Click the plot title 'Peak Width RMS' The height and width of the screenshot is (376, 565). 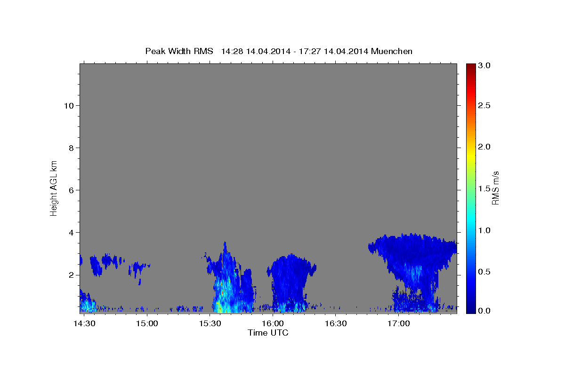pos(179,51)
